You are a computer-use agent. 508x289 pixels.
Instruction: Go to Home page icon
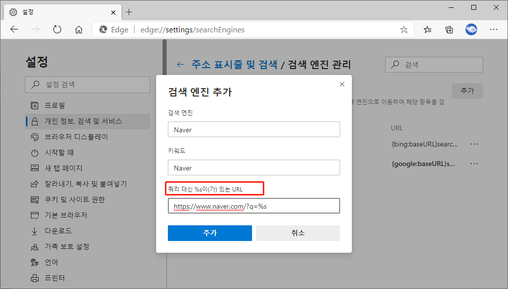(x=79, y=29)
